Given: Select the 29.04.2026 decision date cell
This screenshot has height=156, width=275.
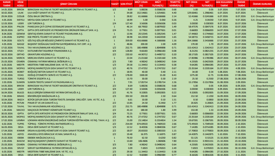Looking at the screenshot, I should point(7,16).
